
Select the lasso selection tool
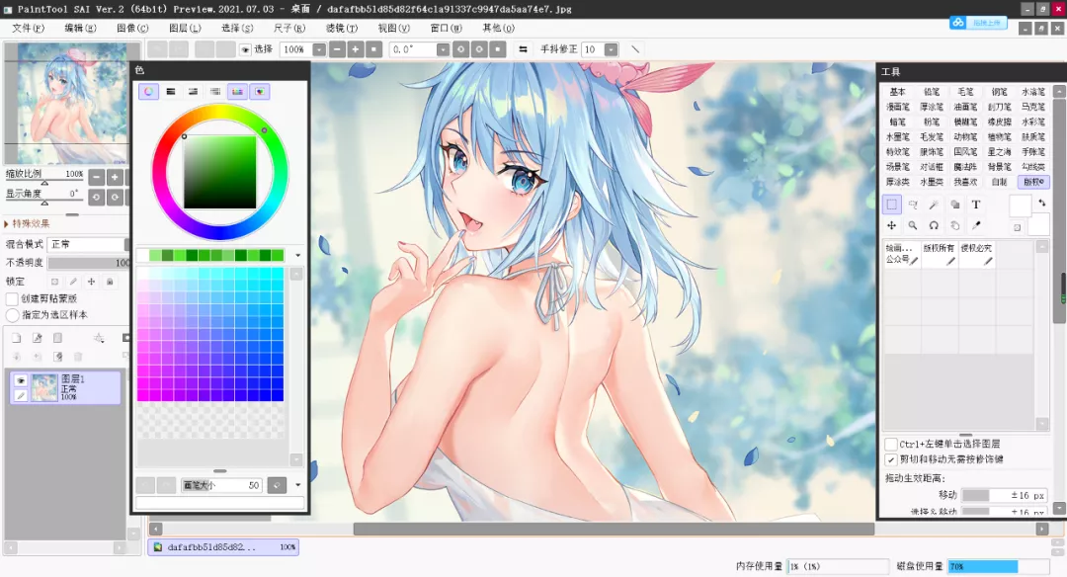tap(913, 205)
